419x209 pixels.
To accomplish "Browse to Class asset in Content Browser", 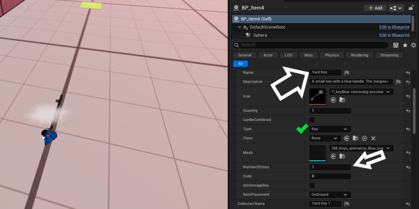I will [x=355, y=138].
